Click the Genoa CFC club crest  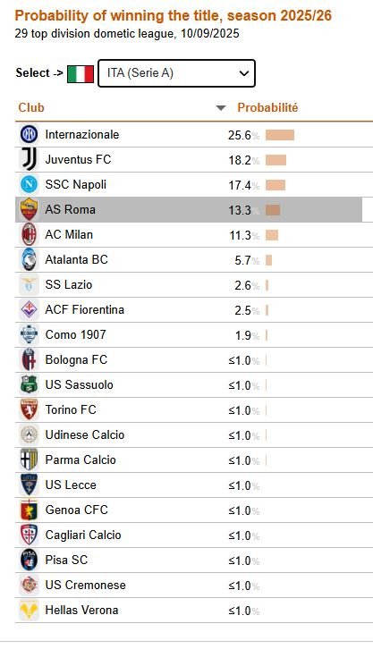point(29,510)
